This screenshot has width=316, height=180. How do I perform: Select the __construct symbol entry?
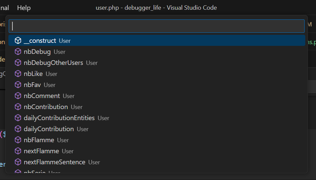157,40
